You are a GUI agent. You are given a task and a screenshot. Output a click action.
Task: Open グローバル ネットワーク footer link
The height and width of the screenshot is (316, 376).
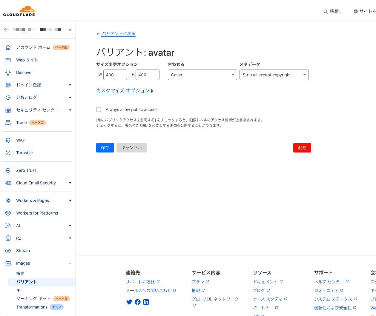click(x=215, y=299)
